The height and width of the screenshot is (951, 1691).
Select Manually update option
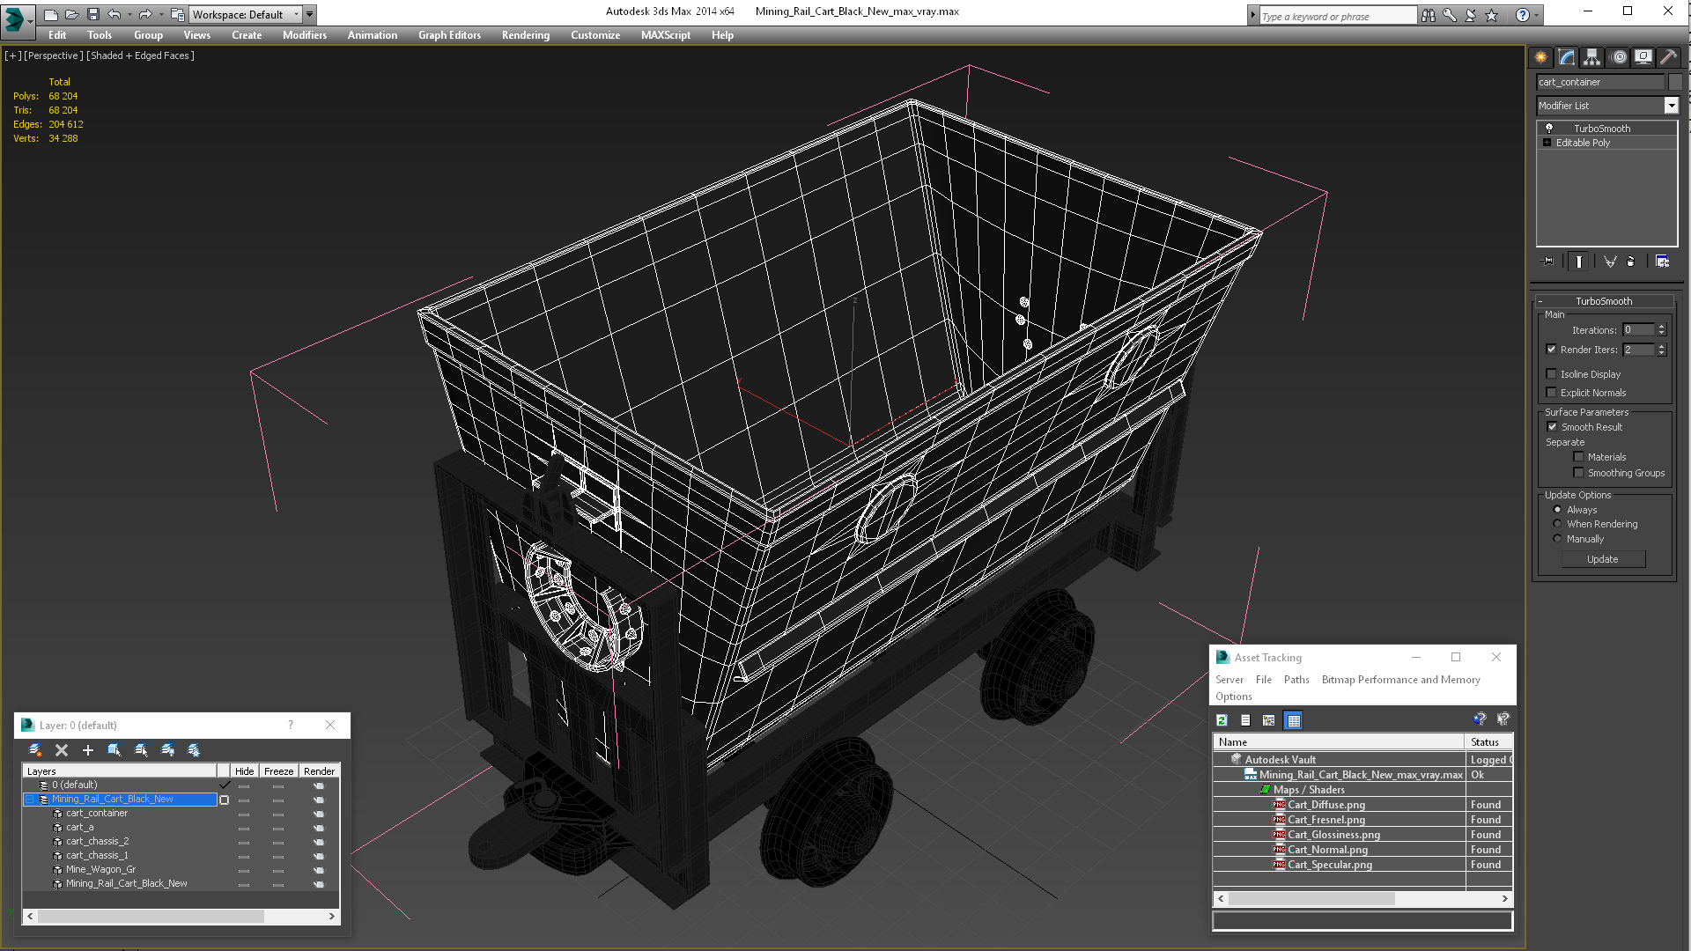pos(1557,539)
